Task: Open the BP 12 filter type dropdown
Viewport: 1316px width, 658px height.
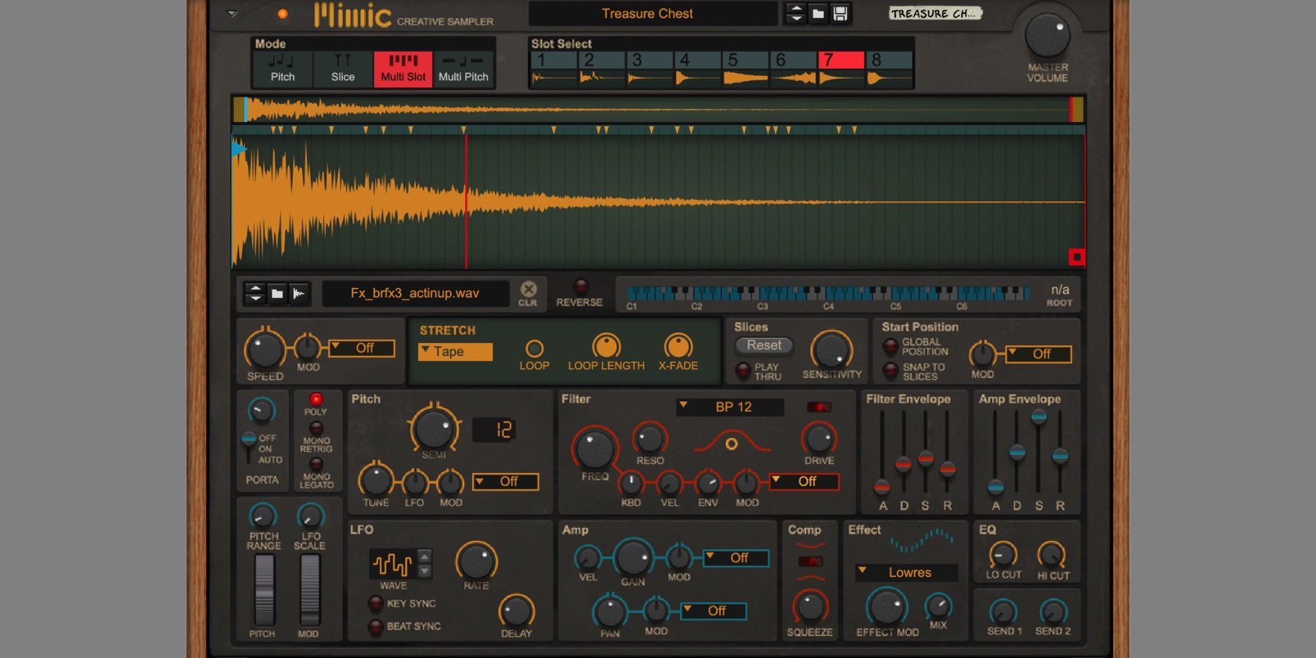Action: point(730,407)
